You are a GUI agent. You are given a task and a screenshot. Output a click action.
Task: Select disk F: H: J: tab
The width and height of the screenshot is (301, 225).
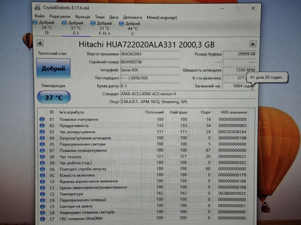[104, 28]
